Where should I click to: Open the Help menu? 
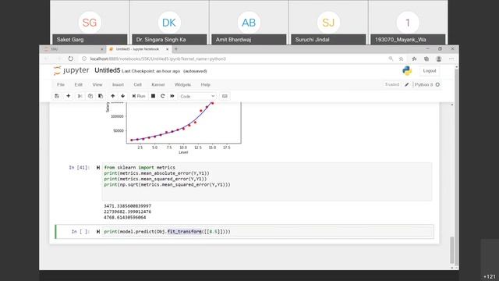[x=206, y=84]
